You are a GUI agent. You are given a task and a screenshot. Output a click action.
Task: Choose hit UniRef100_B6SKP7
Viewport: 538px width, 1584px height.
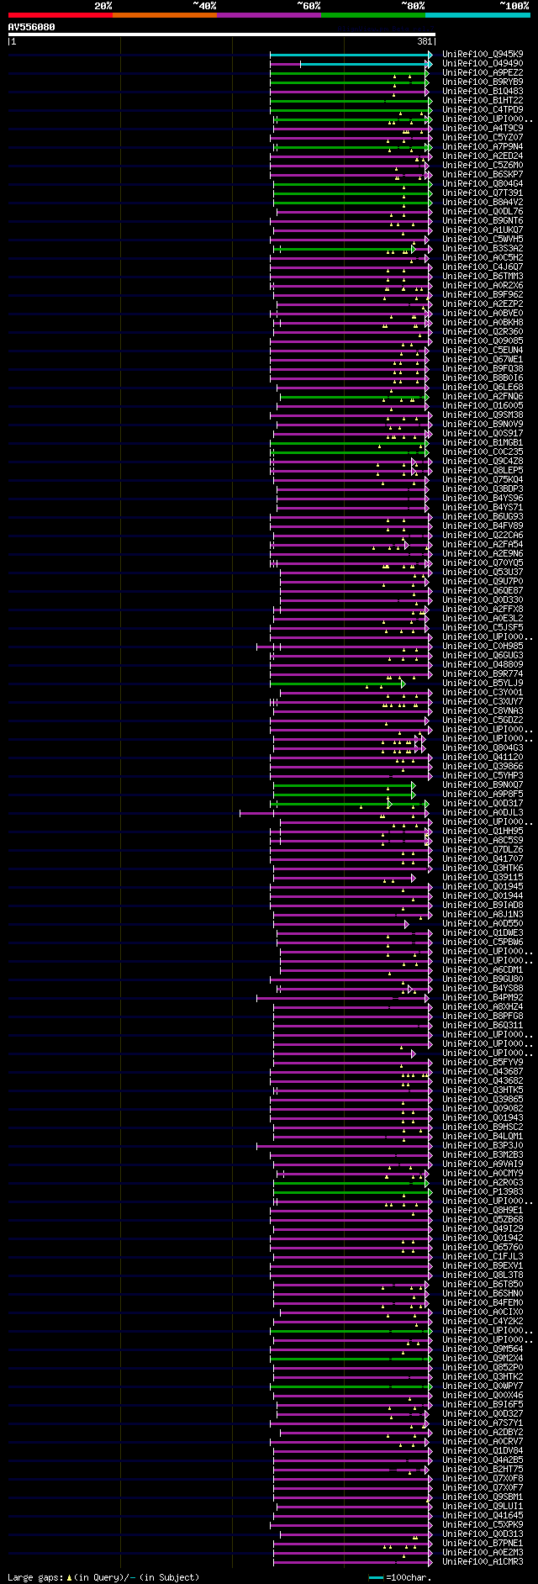tap(483, 174)
